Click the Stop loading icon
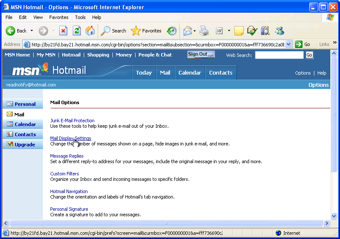The width and height of the screenshot is (340, 239). tap(63, 31)
